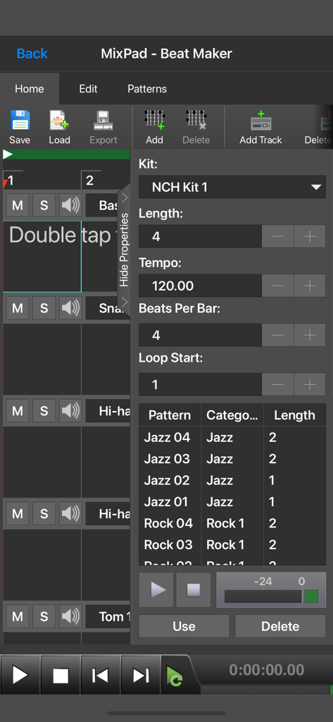The image size is (333, 722).
Task: Sort by the Pattern column header
Action: [x=170, y=415]
